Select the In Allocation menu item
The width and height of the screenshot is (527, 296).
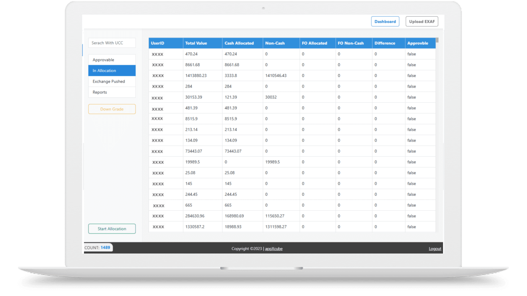point(112,71)
